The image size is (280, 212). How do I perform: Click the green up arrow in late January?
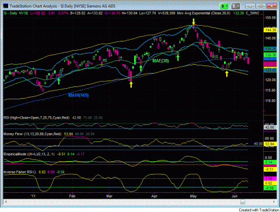click(59, 81)
